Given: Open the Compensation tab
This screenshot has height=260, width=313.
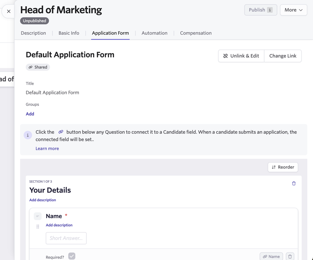Looking at the screenshot, I should [196, 33].
